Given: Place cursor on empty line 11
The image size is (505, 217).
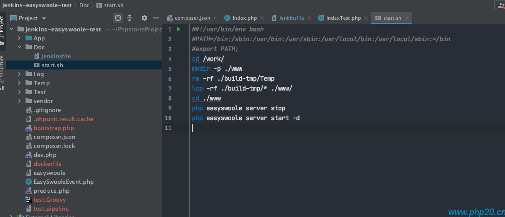Looking at the screenshot, I should pyautogui.click(x=347, y=128).
